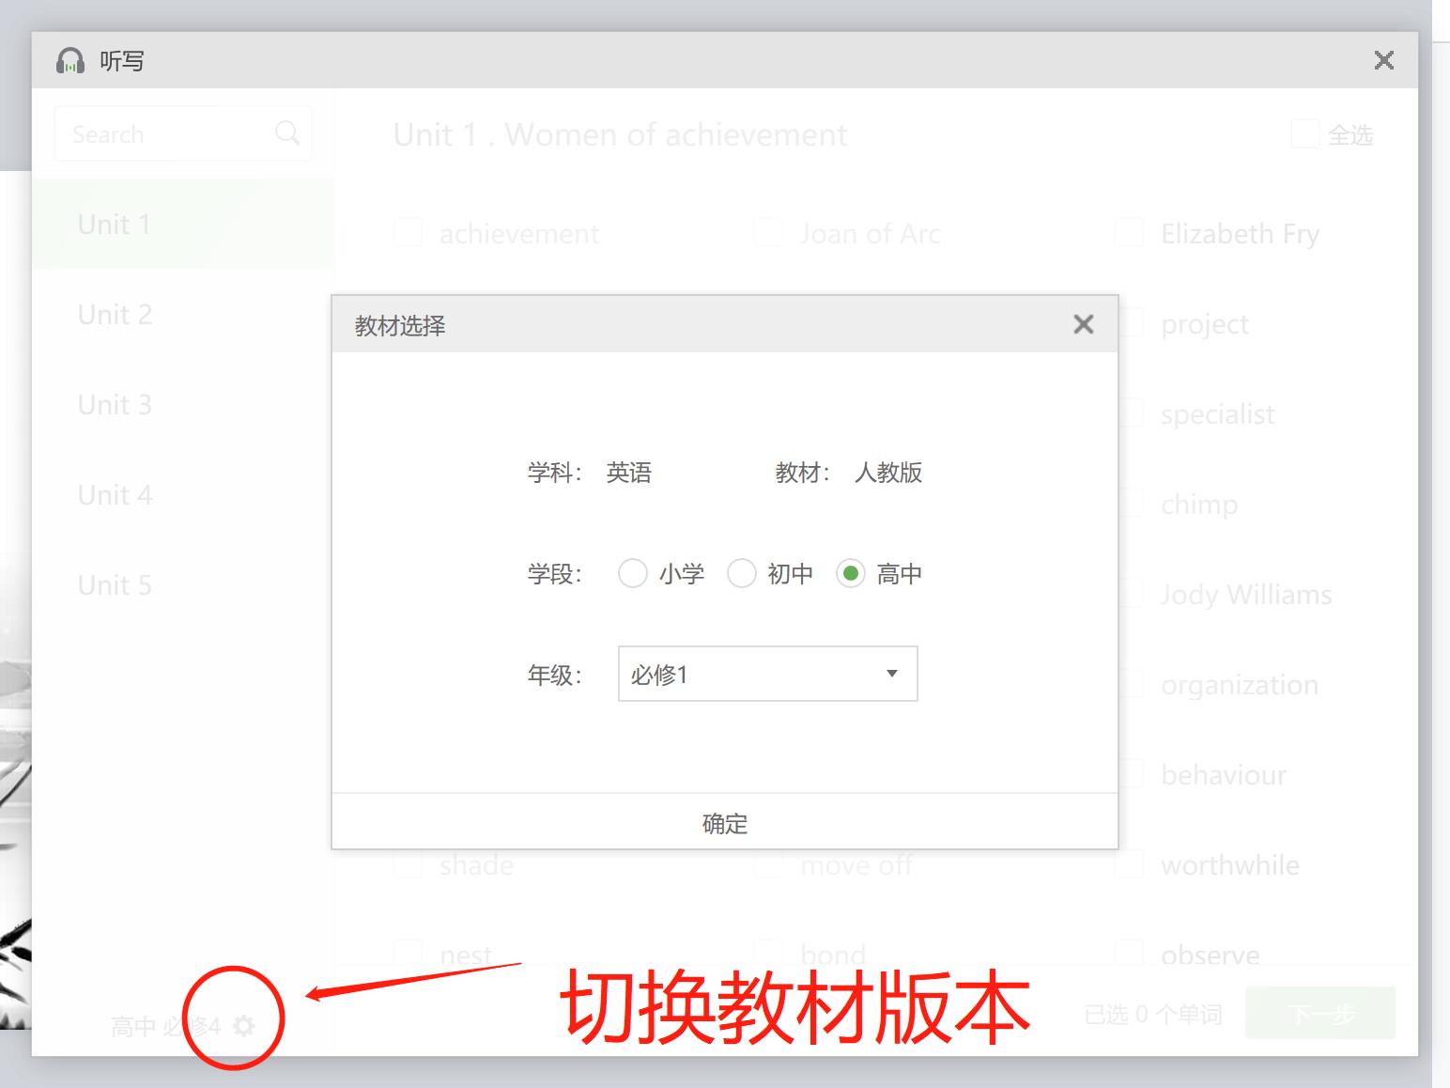Select the 高中 school level
Viewport: 1450px width, 1088px height.
click(x=852, y=573)
